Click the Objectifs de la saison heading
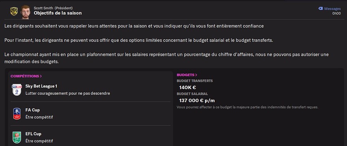The image size is (347, 146). tap(58, 13)
